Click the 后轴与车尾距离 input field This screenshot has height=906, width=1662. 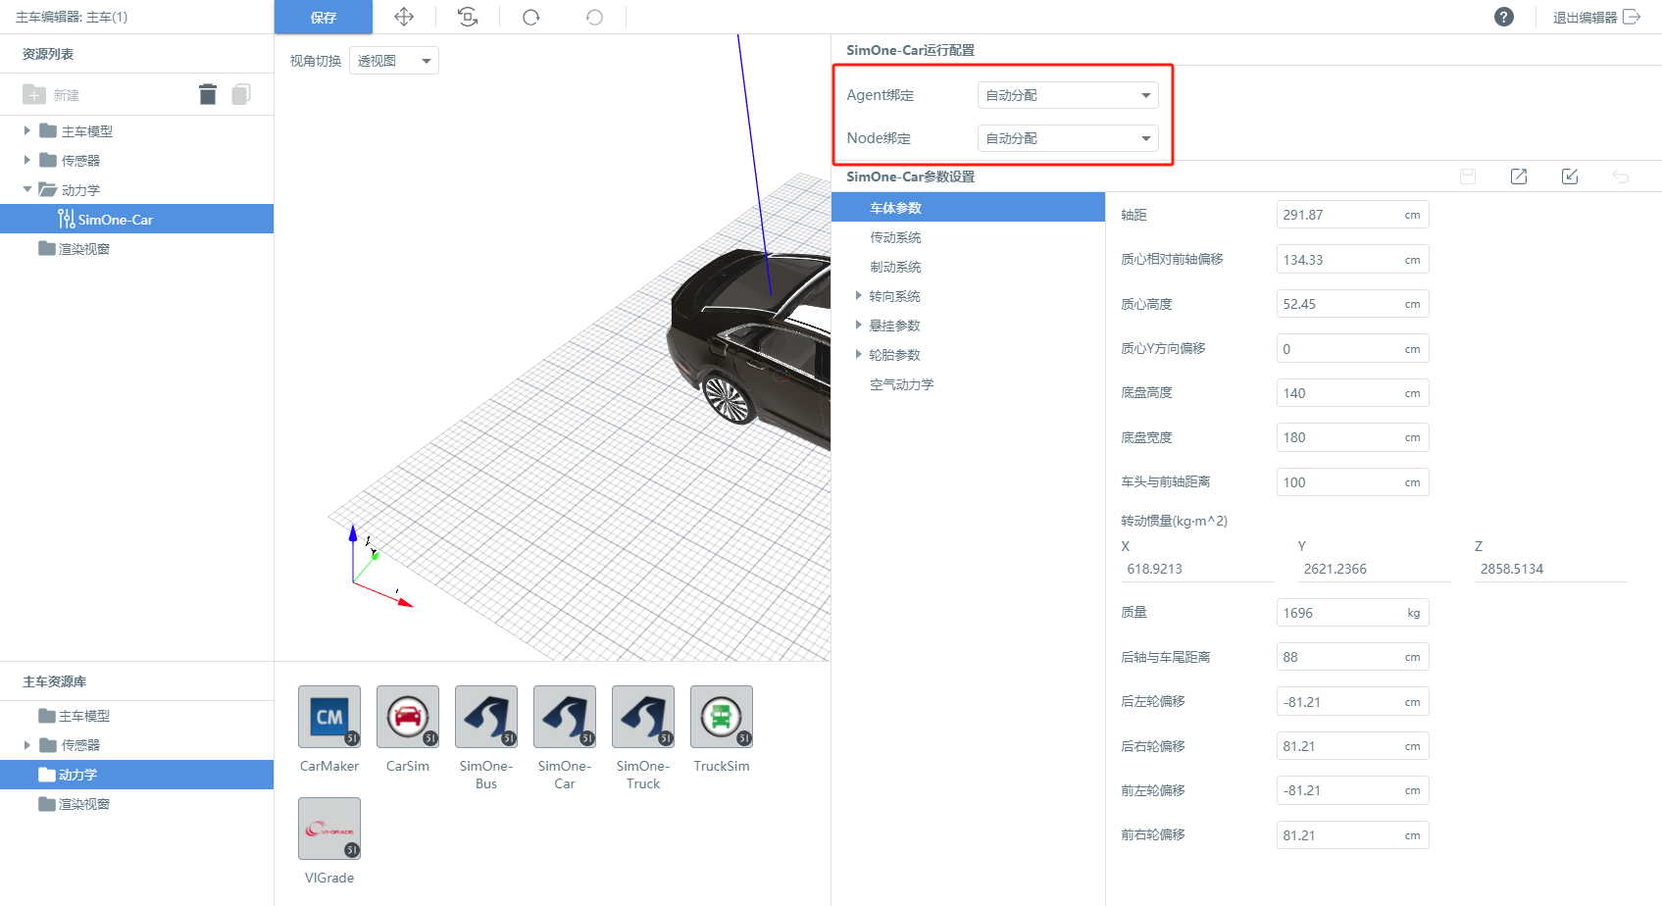click(x=1352, y=657)
